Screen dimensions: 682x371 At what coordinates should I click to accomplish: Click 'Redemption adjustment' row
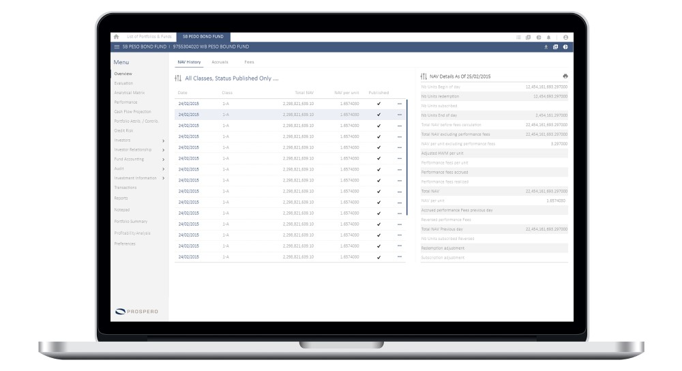click(494, 248)
